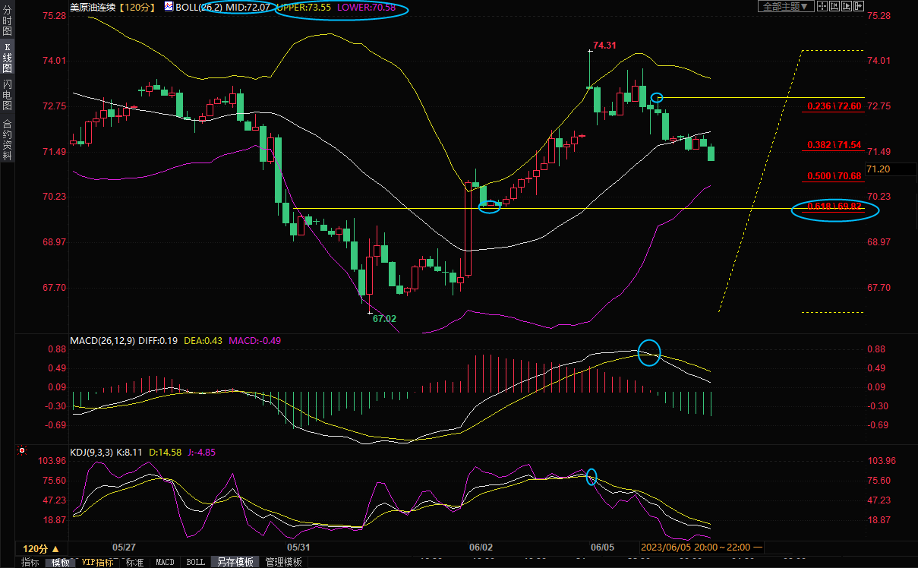Apply the 标准 template
Viewport: 918px width, 568px height.
pos(134,563)
